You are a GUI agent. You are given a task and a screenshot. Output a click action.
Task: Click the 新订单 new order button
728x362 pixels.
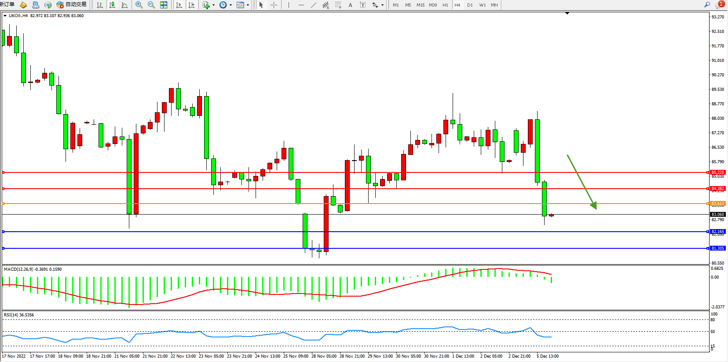[7, 4]
